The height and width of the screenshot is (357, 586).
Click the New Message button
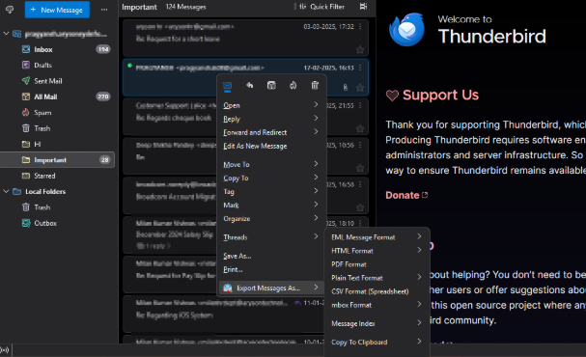pos(57,10)
